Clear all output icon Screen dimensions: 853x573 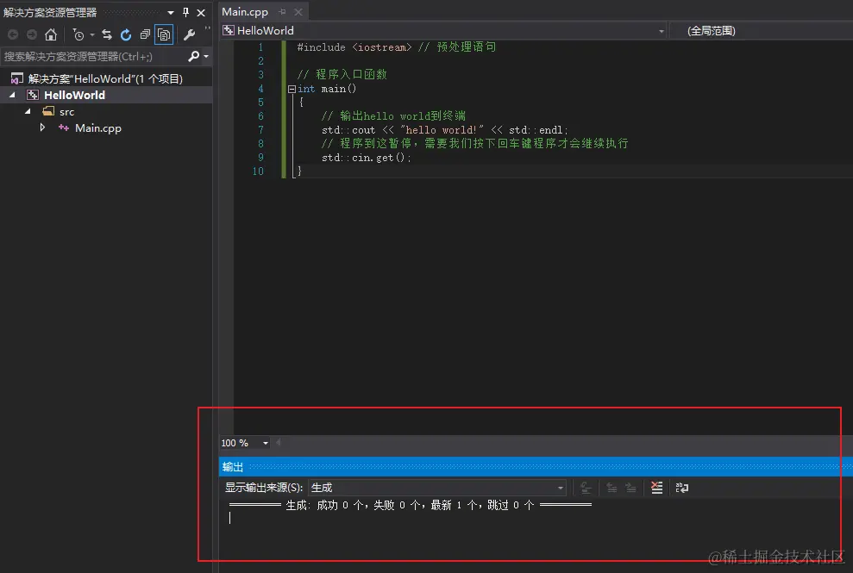pos(656,488)
